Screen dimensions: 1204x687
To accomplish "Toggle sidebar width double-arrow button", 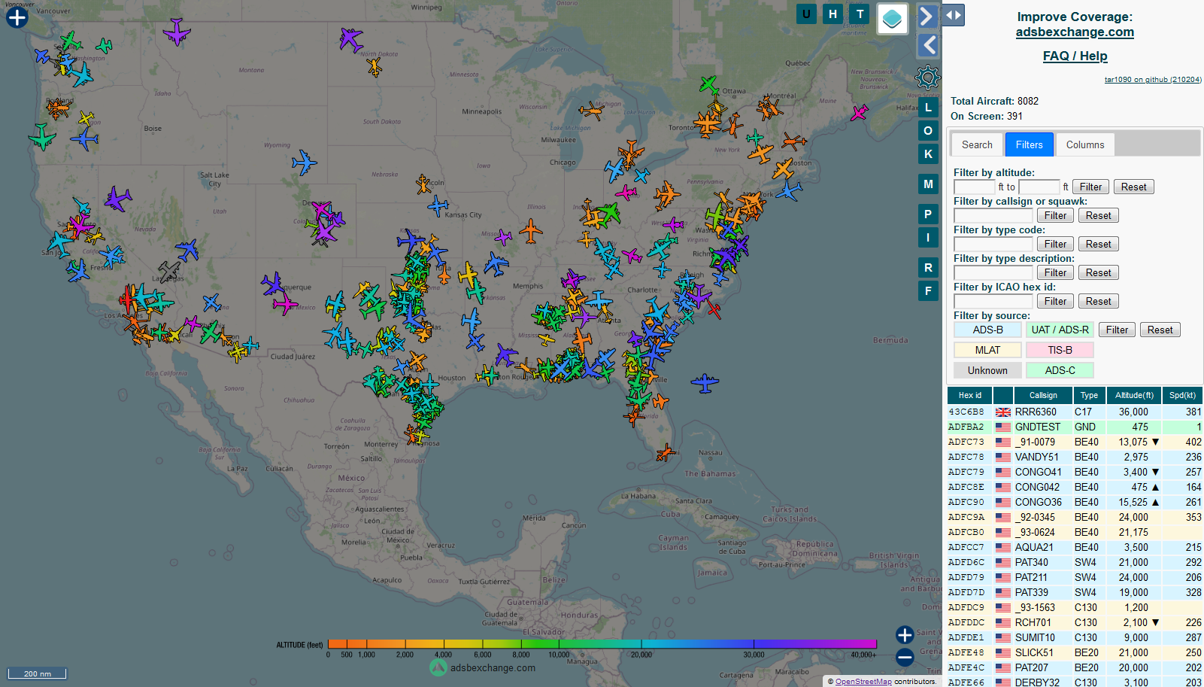I will 953,15.
